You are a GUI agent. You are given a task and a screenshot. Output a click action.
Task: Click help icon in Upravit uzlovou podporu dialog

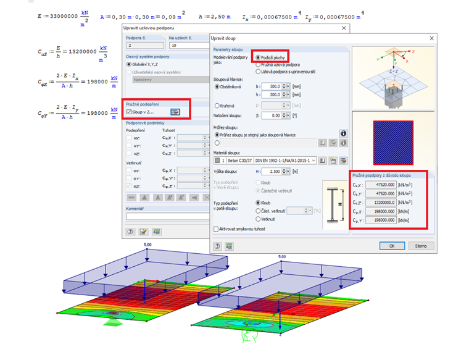(x=130, y=232)
